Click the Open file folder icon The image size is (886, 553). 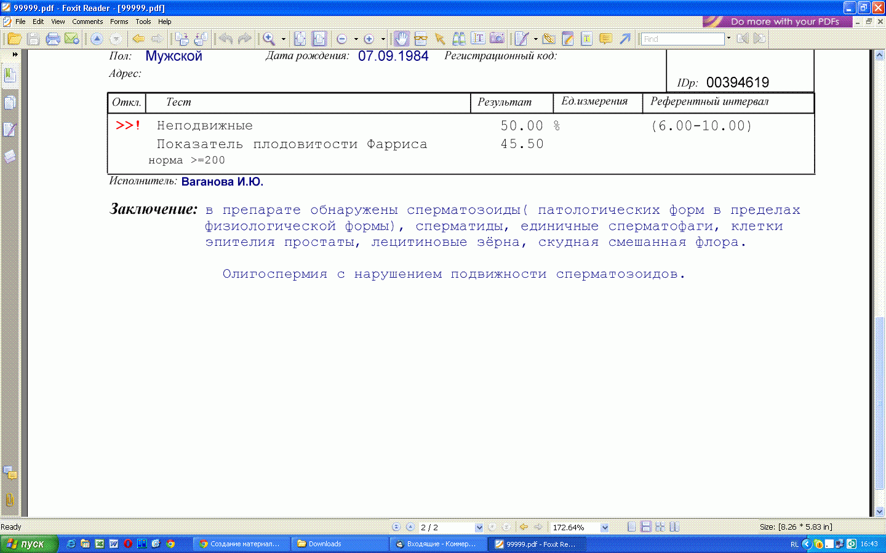tap(14, 39)
